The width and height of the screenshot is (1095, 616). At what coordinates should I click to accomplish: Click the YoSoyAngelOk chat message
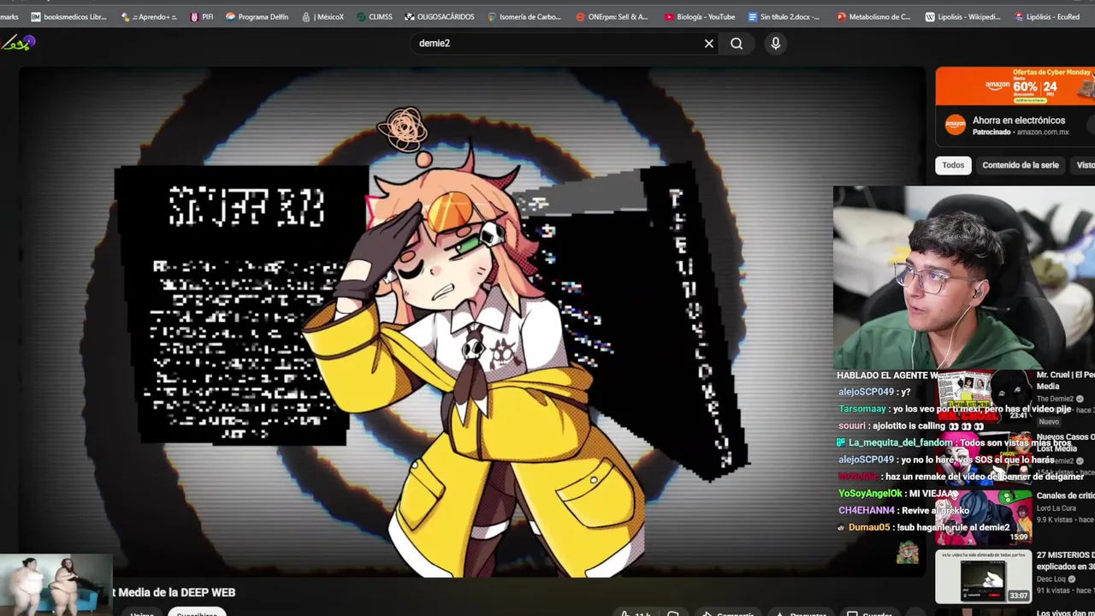[897, 494]
